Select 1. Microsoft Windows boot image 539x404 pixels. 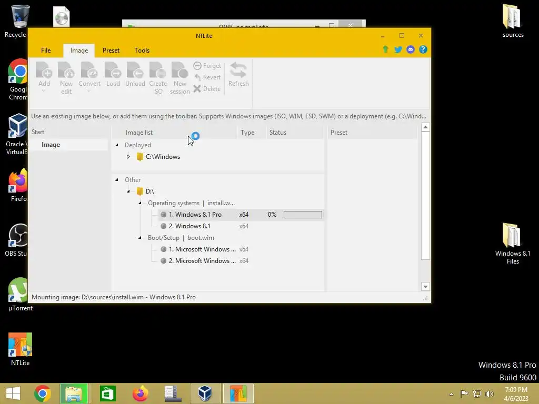coord(202,249)
